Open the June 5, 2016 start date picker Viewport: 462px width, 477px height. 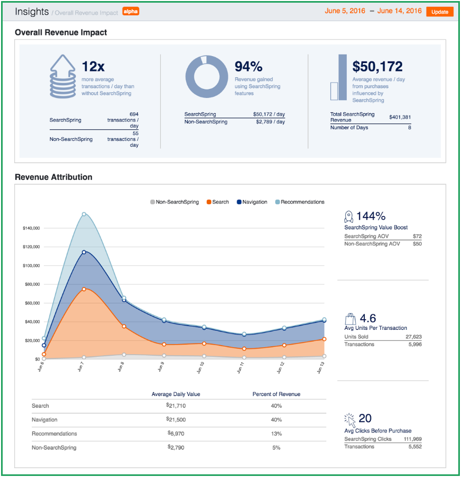coord(345,10)
